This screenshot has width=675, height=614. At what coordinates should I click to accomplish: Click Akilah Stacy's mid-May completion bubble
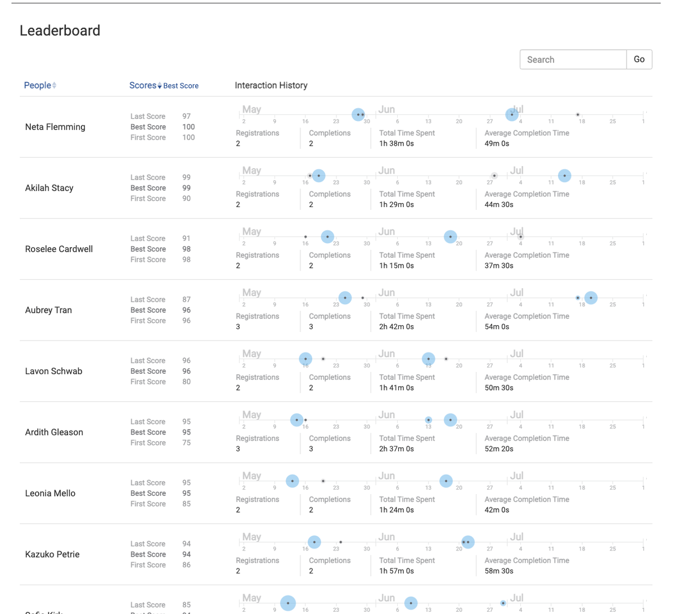pos(319,175)
